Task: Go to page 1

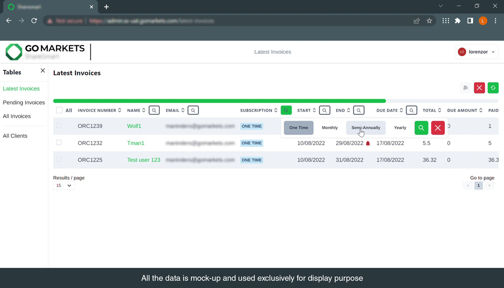Action: pyautogui.click(x=478, y=186)
